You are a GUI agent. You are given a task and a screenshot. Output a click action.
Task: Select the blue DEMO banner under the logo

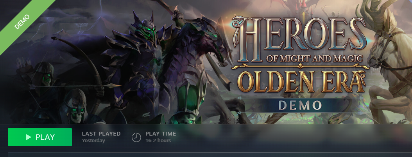coord(300,106)
